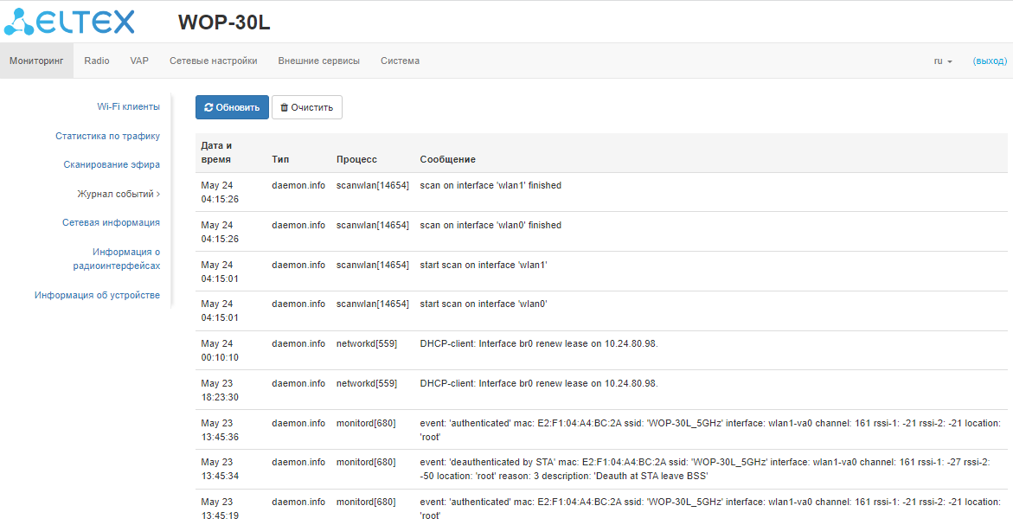
Task: Open Wi-Fi клиенты in sidebar
Action: [x=128, y=106]
